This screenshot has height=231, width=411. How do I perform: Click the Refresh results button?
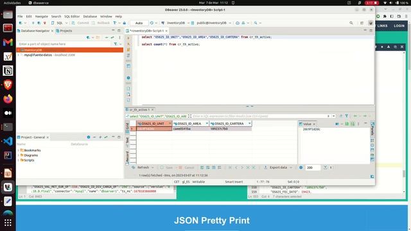(141, 167)
